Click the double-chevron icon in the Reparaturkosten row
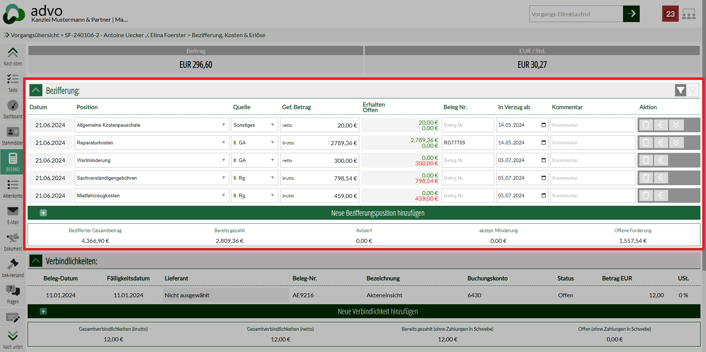 pos(676,143)
